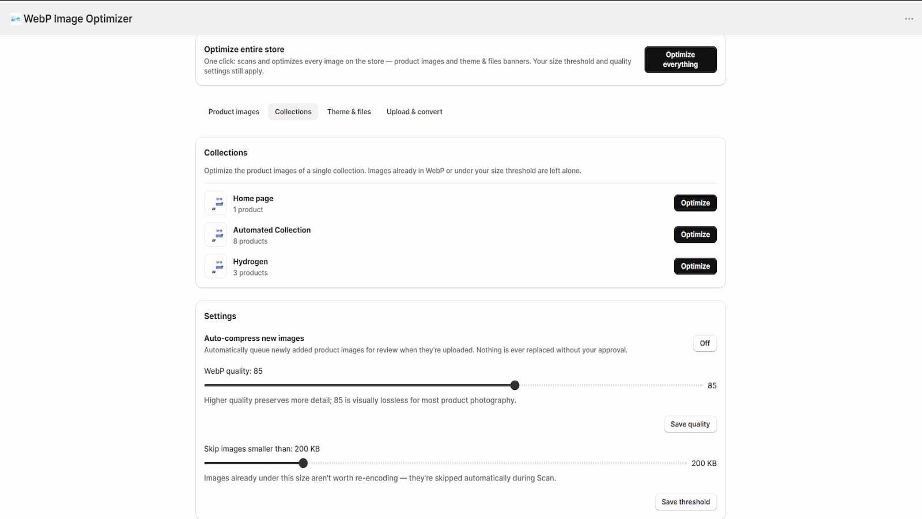The image size is (922, 519).
Task: Click the skip size threshold slider handle
Action: (303, 463)
